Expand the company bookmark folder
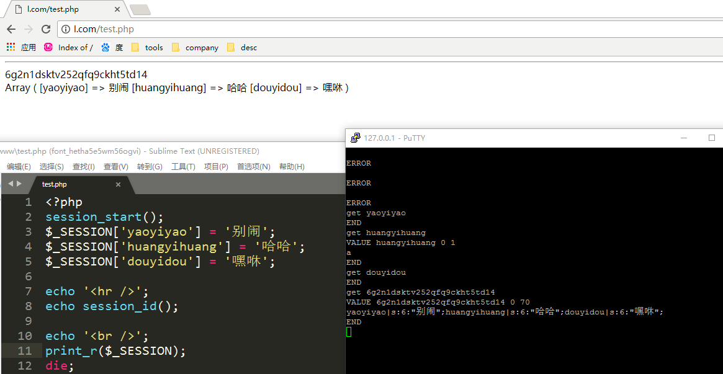This screenshot has height=374, width=723. pyautogui.click(x=195, y=47)
